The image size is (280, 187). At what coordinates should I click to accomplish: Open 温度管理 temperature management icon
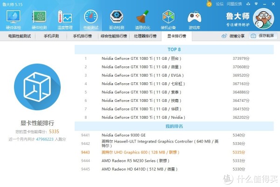point(65,19)
